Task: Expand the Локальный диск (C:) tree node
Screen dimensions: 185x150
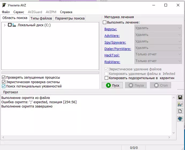Action: pos(5,25)
